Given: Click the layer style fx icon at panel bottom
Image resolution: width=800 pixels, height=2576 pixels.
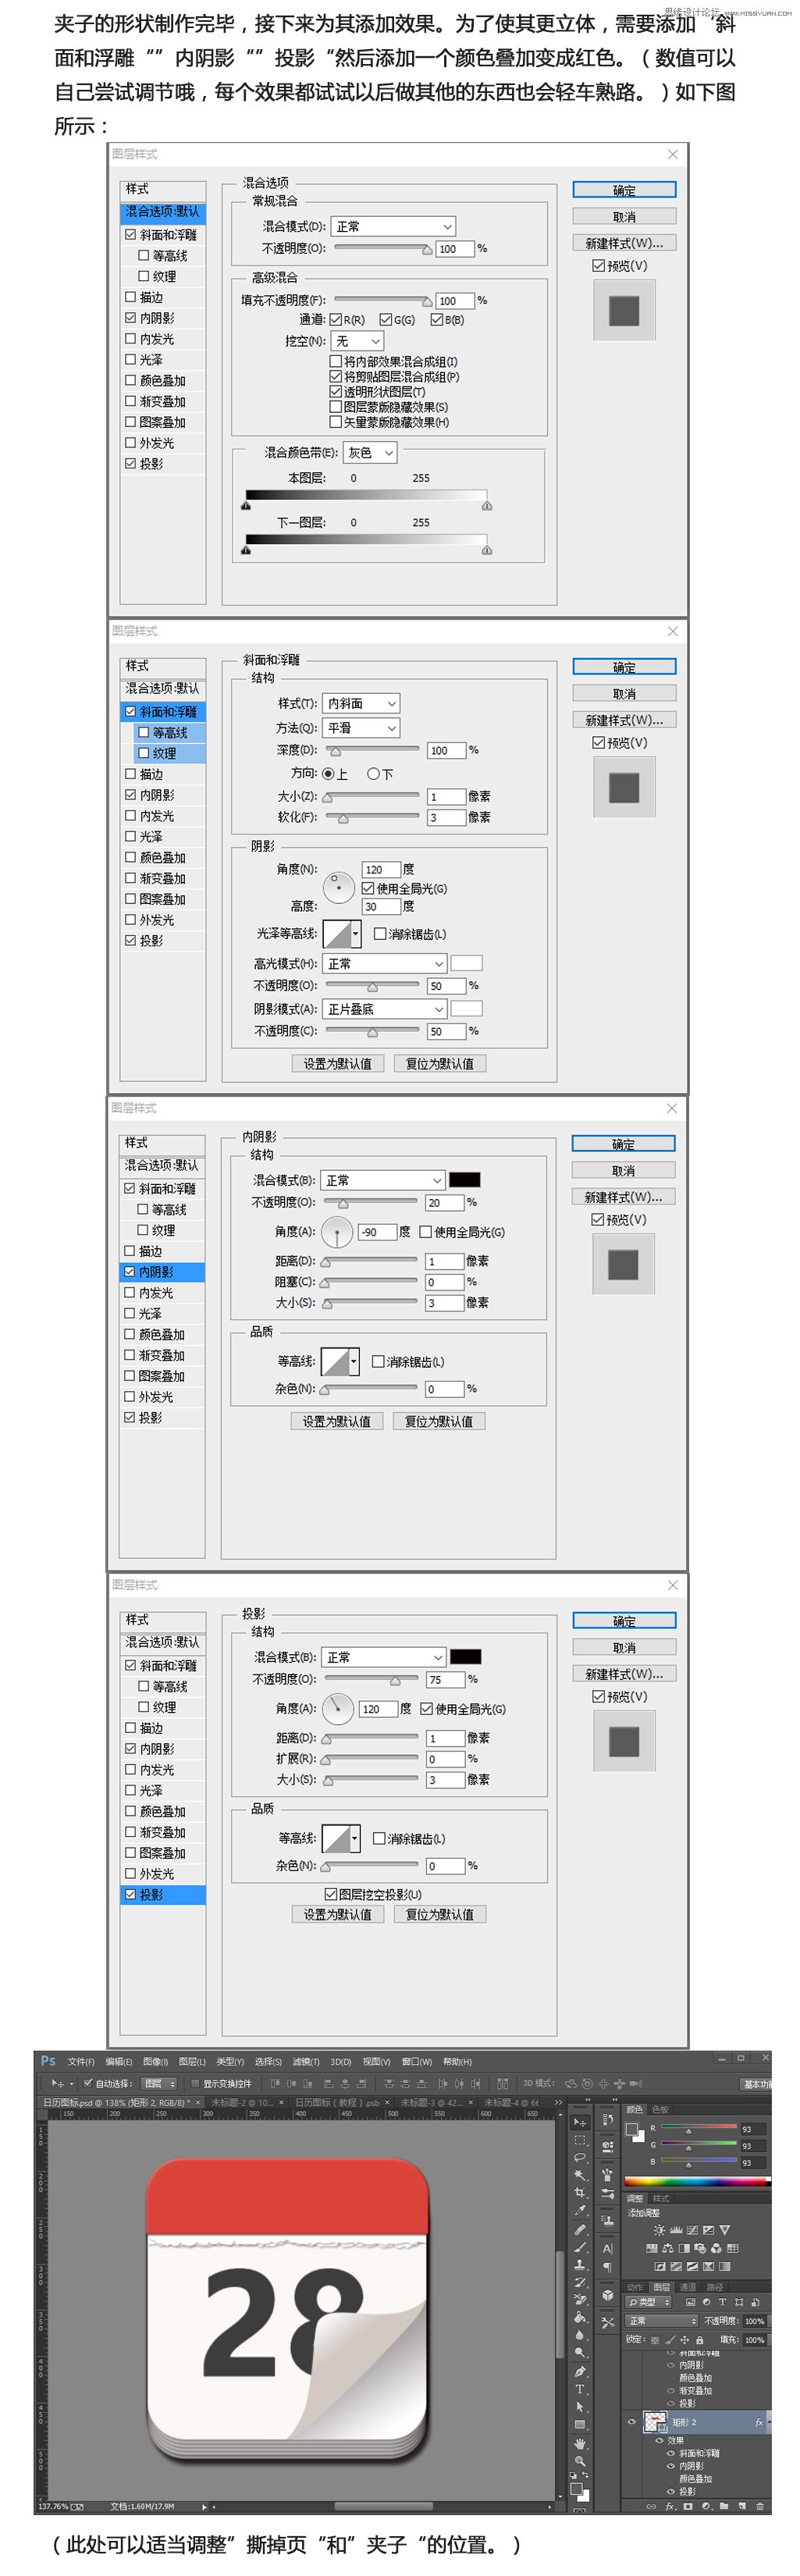Looking at the screenshot, I should 672,2507.
